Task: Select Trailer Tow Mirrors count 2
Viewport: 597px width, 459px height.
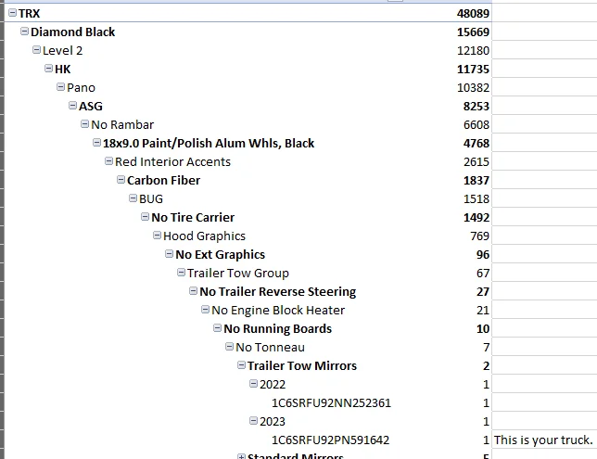Action: coord(486,365)
